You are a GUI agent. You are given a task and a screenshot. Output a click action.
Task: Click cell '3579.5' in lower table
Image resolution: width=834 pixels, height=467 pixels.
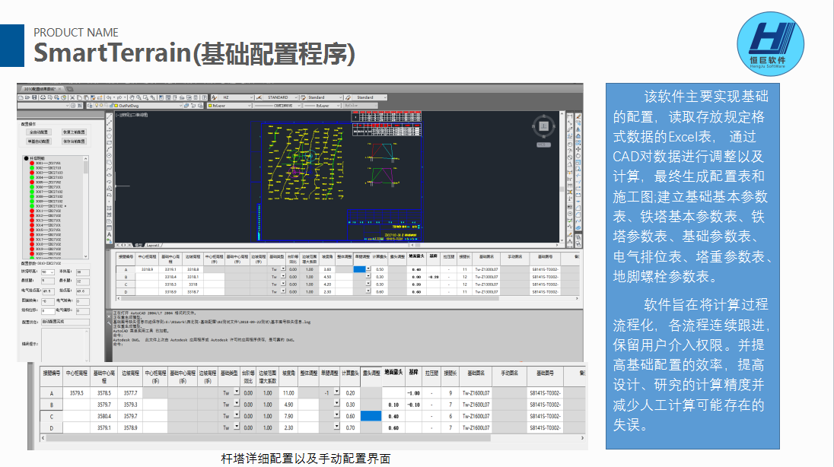point(77,393)
